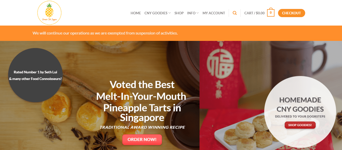Image resolution: width=342 pixels, height=150 pixels.
Task: Click the cart bag icon showing 0
Action: click(271, 13)
